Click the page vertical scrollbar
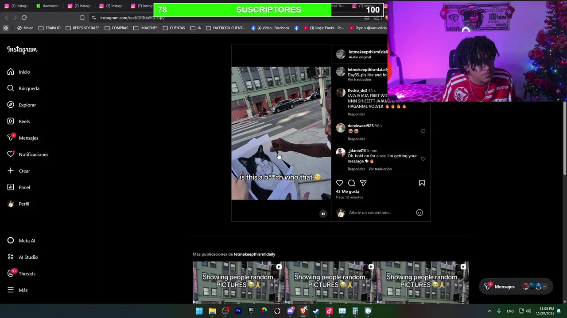The image size is (567, 318). click(564, 138)
